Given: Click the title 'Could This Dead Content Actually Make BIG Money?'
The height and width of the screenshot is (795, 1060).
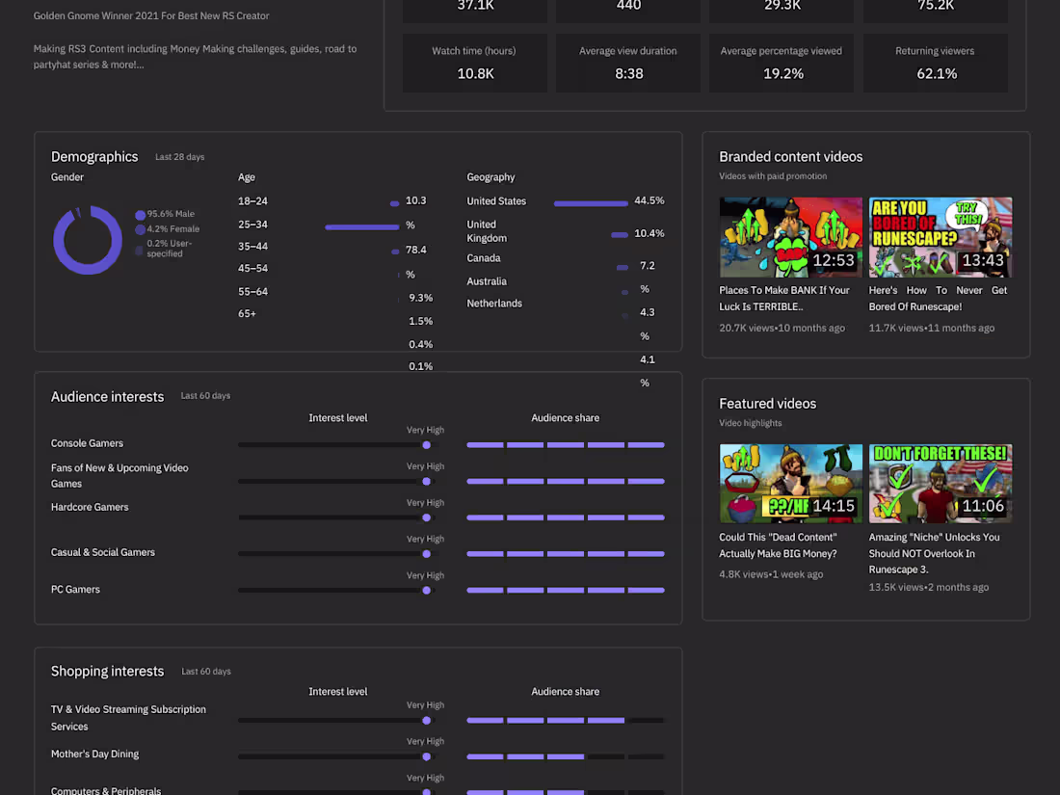Looking at the screenshot, I should [x=778, y=544].
